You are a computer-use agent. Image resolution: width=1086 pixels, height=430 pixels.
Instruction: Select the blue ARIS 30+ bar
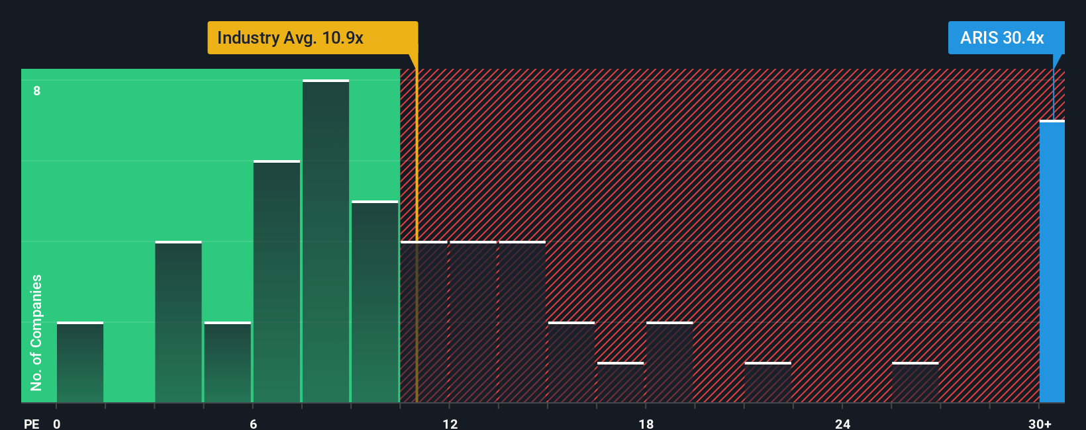click(x=1052, y=261)
